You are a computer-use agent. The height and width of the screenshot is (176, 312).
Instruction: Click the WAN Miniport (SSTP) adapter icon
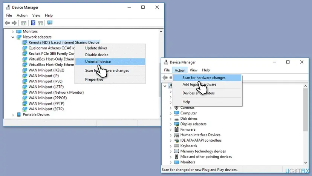25,109
